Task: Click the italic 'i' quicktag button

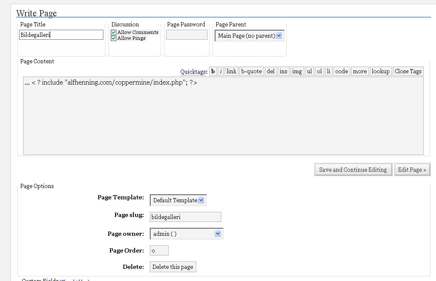Action: pos(221,71)
